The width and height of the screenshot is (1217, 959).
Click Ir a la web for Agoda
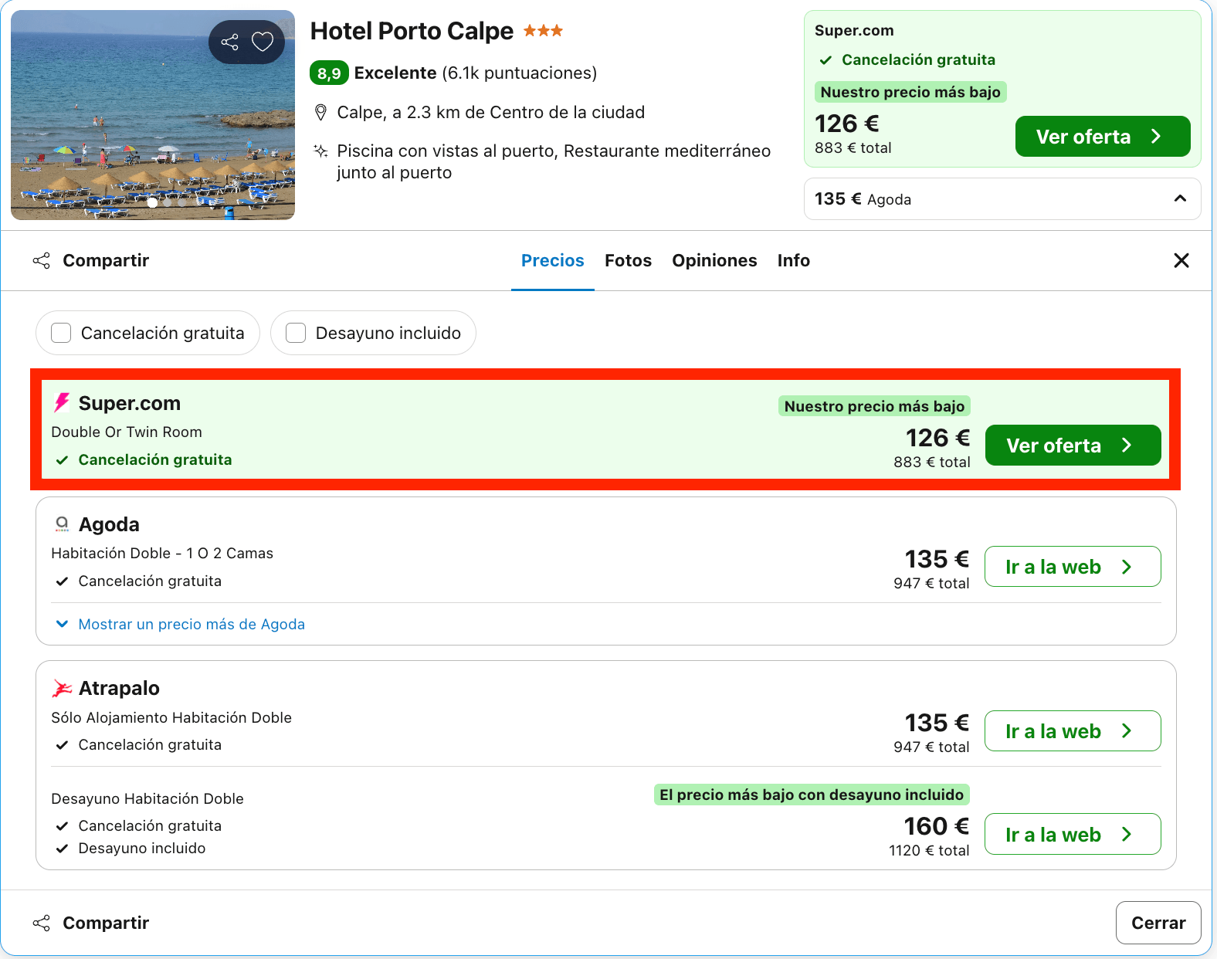pos(1073,567)
